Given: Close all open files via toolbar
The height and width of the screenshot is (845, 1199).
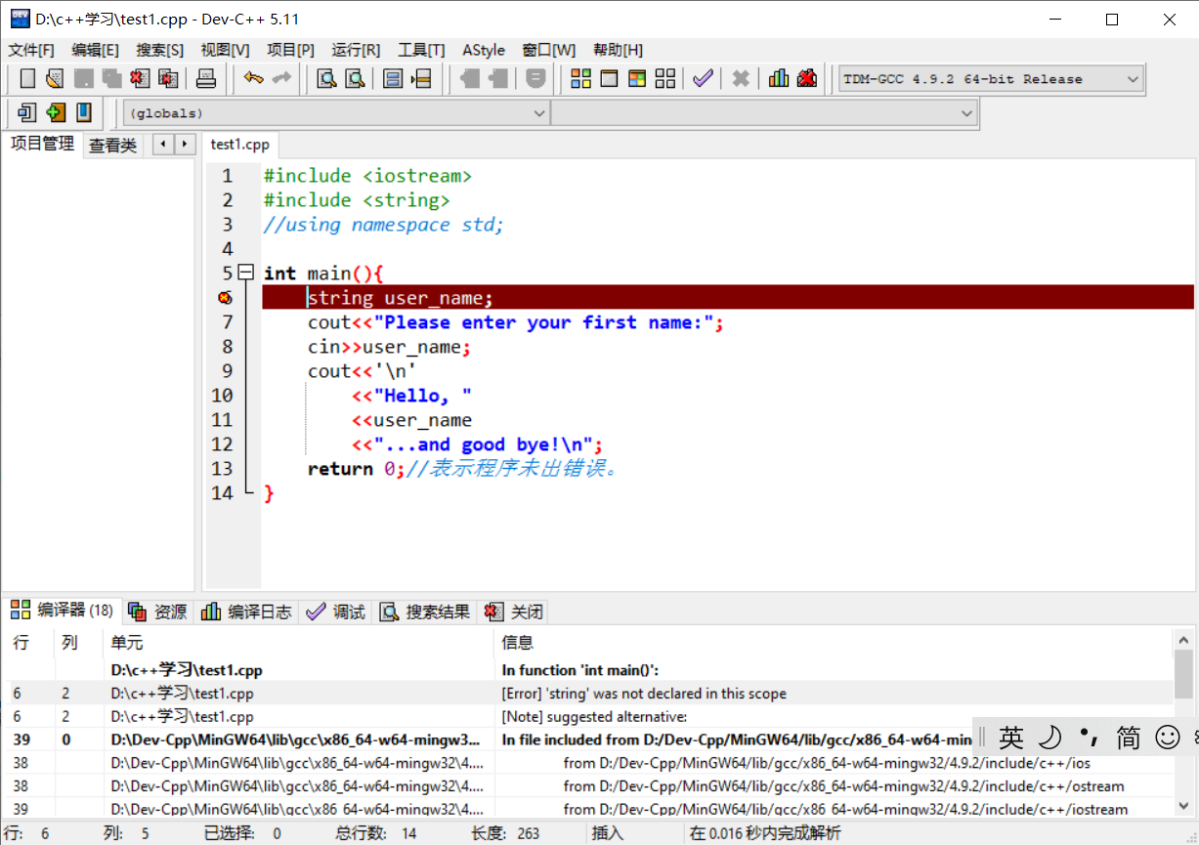Looking at the screenshot, I should coord(169,79).
